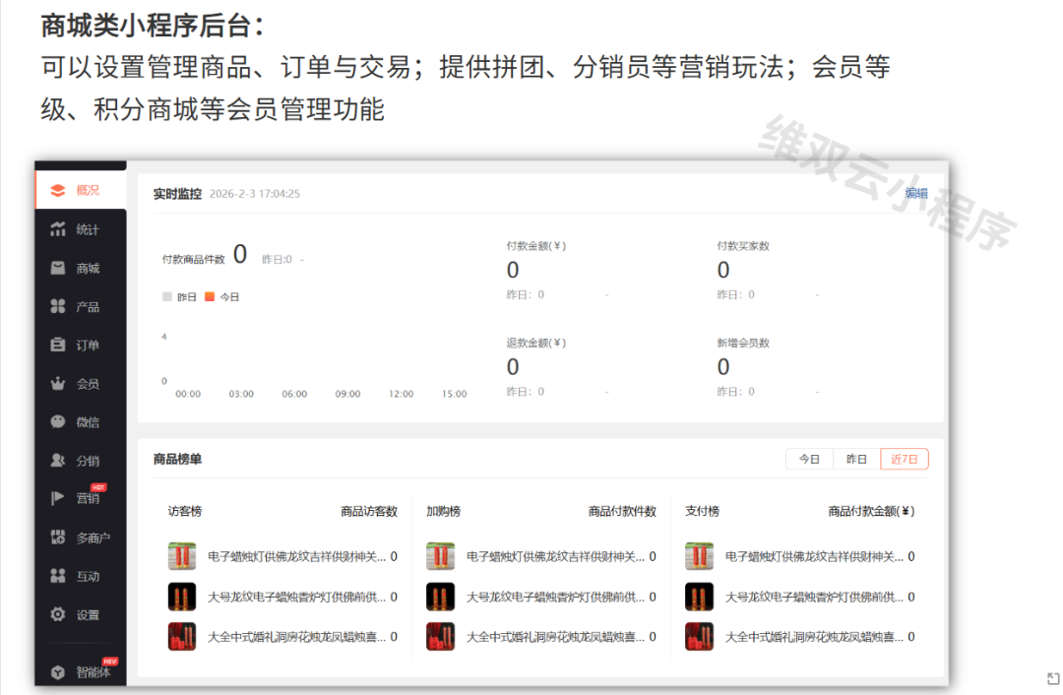1063x695 pixels.
Task: Switch product ranking to 近7日 tab
Action: [905, 459]
